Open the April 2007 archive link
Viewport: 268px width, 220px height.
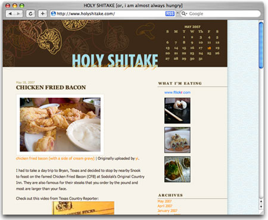165,206
